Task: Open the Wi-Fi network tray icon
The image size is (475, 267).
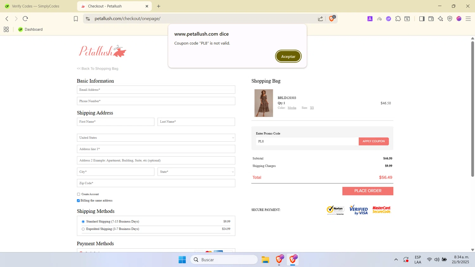Action: click(429, 260)
